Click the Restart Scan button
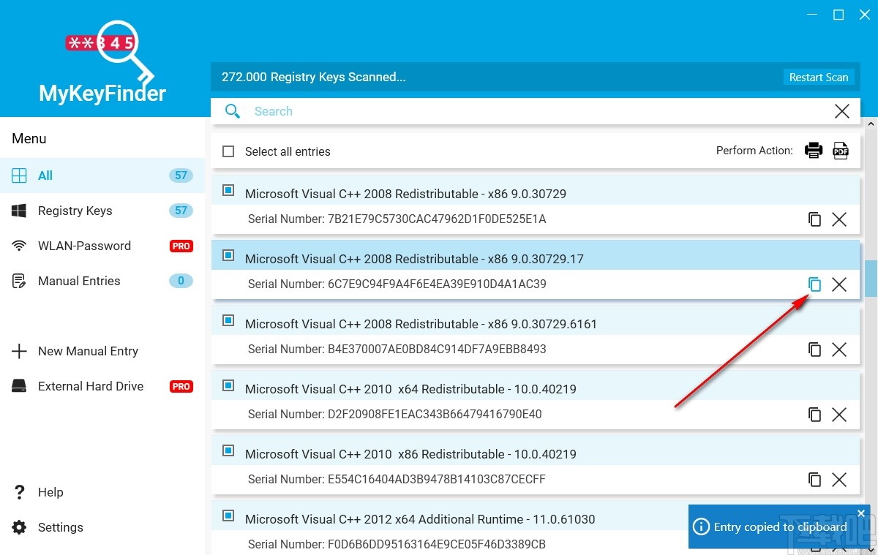 [x=819, y=77]
